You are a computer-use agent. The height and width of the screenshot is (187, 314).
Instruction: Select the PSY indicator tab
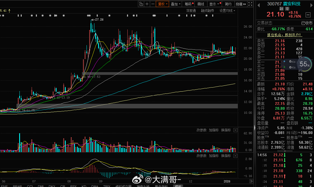[x=74, y=186]
